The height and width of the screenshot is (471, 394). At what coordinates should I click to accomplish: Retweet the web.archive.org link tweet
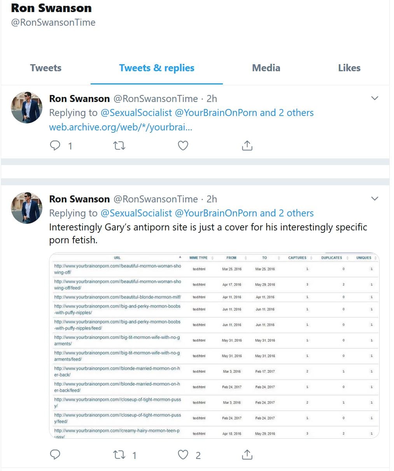(119, 146)
